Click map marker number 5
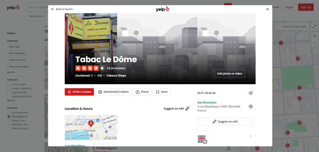The width and height of the screenshot is (319, 152). (x=287, y=145)
